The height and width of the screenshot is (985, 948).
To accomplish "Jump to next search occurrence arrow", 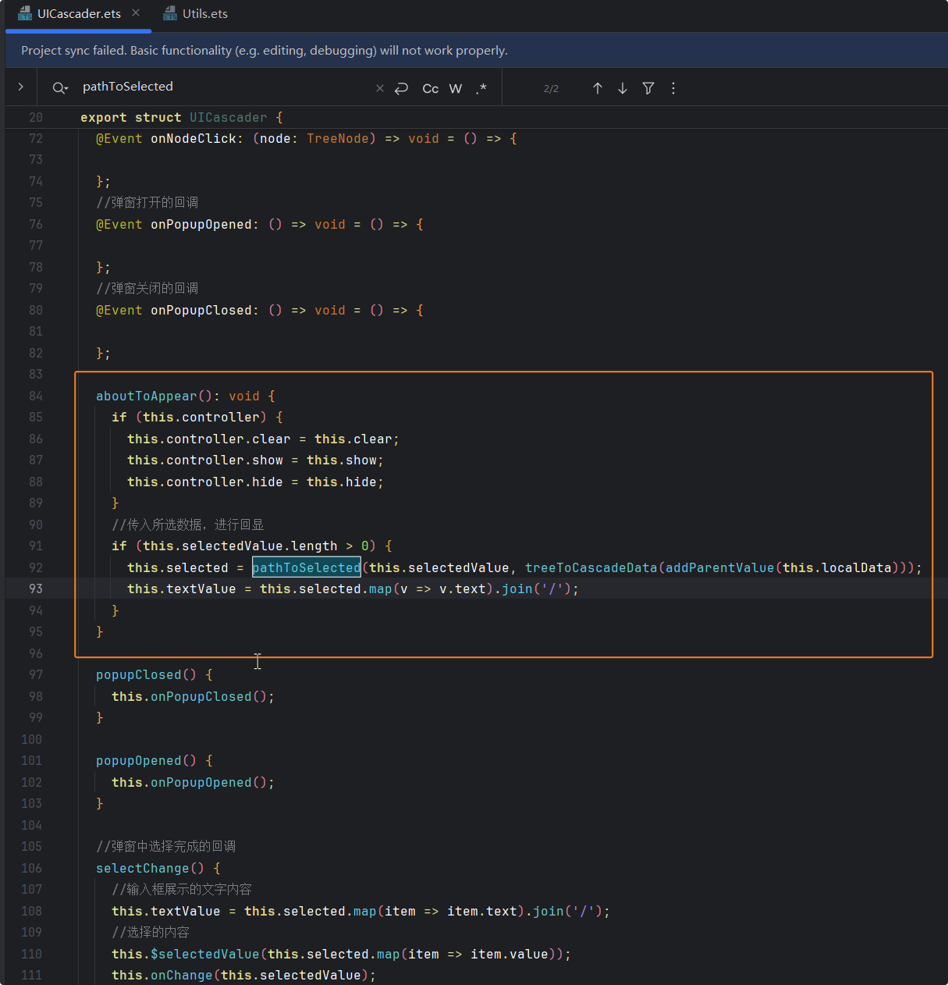I will 623,88.
